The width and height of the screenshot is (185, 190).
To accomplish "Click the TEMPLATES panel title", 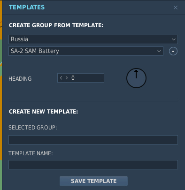I will (27, 8).
